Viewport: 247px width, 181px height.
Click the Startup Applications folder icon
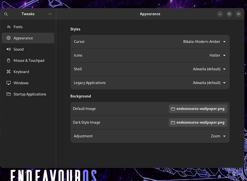point(9,94)
